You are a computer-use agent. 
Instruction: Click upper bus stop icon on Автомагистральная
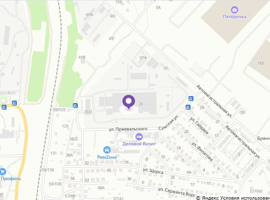tap(191, 99)
